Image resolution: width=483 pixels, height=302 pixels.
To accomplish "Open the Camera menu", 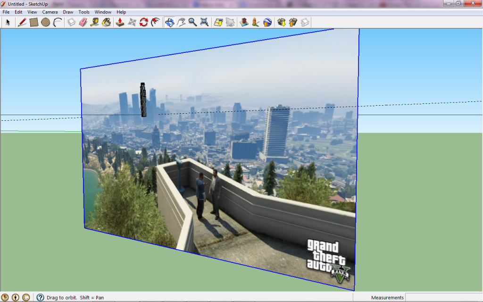I will pos(50,12).
